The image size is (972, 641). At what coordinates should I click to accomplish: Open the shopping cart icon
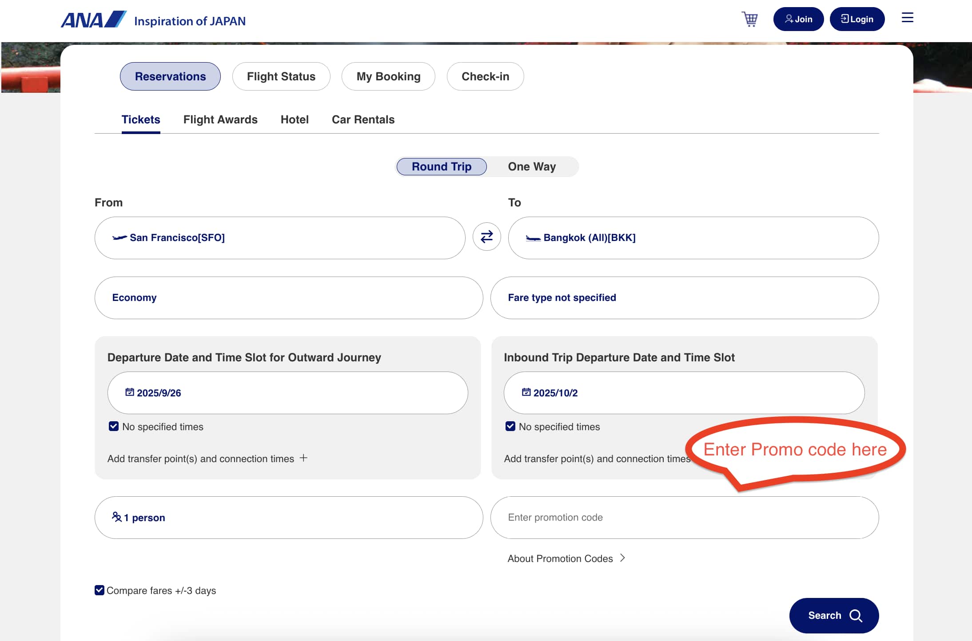point(750,19)
